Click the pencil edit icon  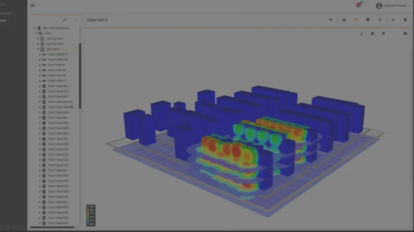click(393, 20)
